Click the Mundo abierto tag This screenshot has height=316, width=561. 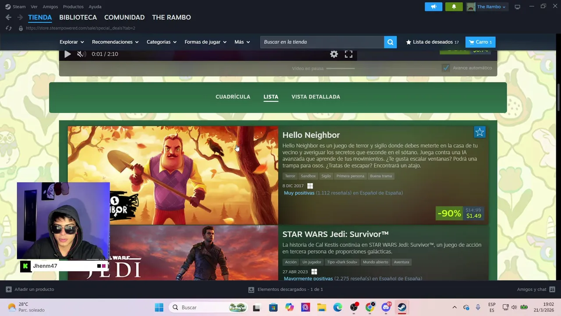[376, 262]
